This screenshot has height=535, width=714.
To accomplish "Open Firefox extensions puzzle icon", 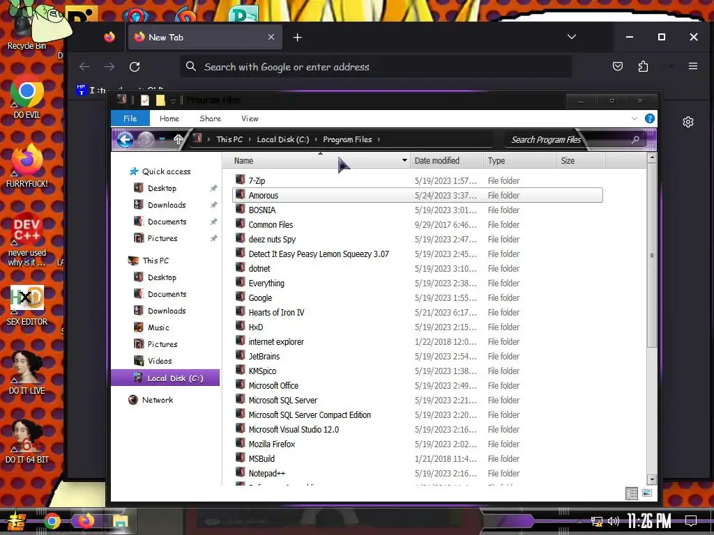I will pos(643,66).
